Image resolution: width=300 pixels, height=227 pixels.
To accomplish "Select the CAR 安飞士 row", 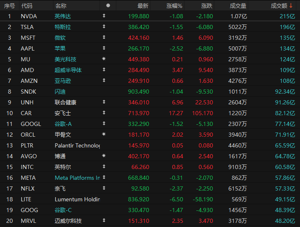I will point(150,113).
